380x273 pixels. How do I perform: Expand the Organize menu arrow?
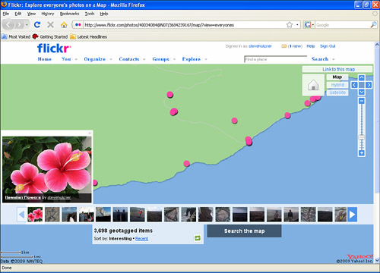pos(111,59)
